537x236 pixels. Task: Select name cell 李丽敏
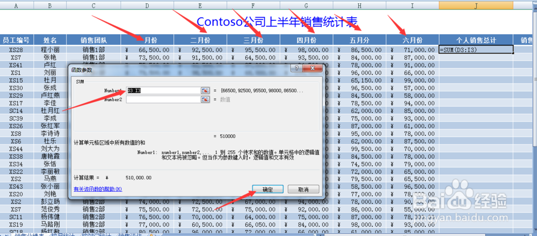(x=50, y=171)
